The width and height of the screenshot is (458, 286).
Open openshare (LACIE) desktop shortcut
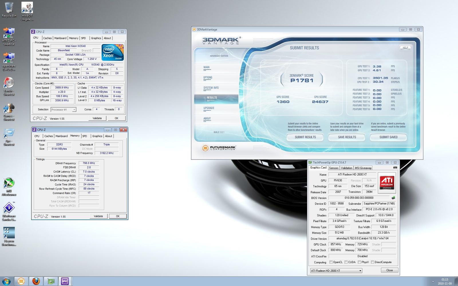(9, 62)
